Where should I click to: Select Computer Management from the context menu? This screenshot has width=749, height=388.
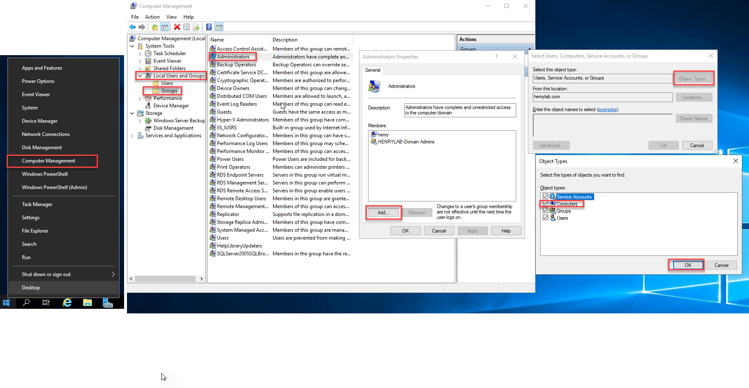49,161
